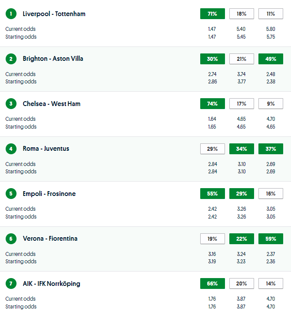Click the green number 1 match badge
This screenshot has height=315, width=291.
pos(10,14)
